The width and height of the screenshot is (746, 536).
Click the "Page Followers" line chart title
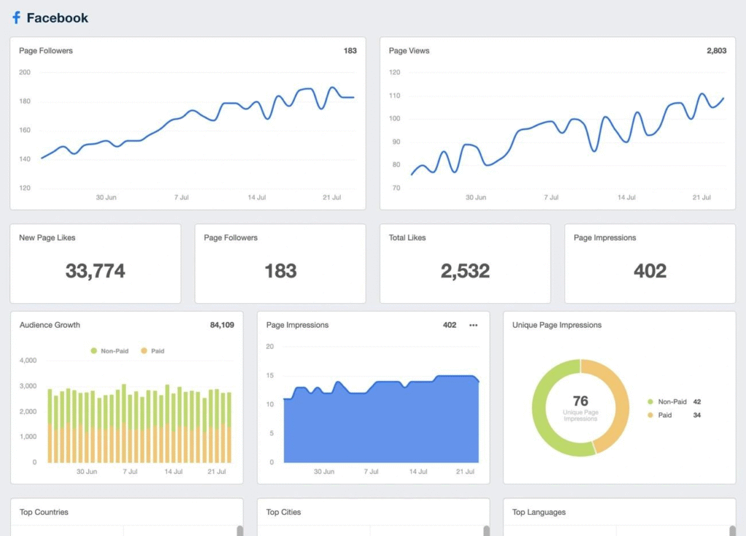point(46,51)
